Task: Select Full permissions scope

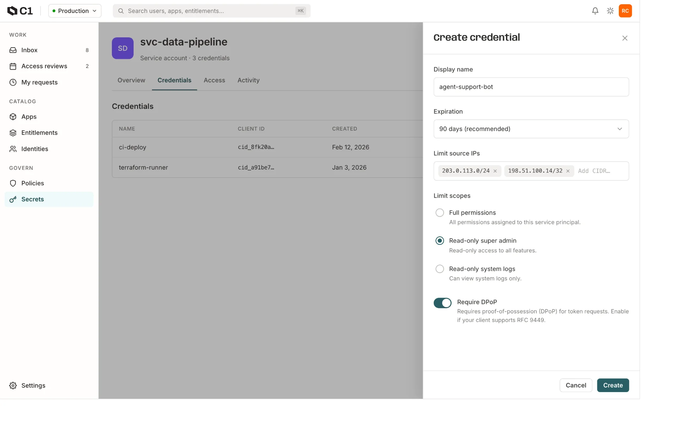Action: point(440,213)
